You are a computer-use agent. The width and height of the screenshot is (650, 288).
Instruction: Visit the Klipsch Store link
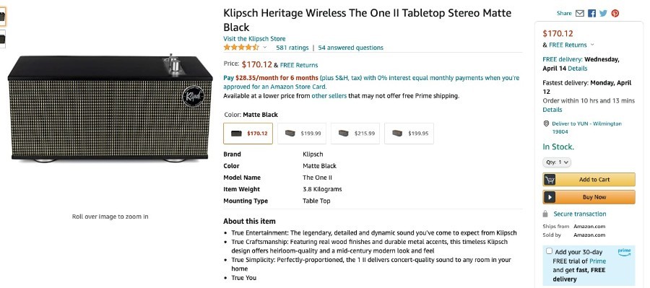254,38
